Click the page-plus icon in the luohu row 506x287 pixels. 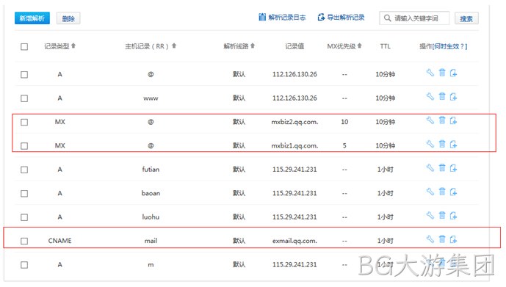pyautogui.click(x=453, y=215)
